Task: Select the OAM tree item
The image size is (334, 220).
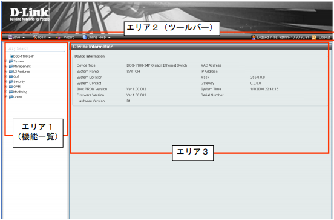Action: click(17, 87)
